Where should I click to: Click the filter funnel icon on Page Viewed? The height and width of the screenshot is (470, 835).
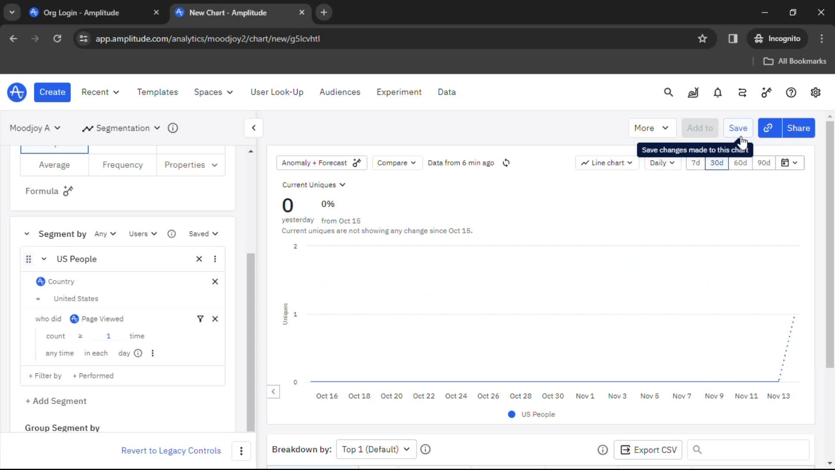click(x=200, y=319)
